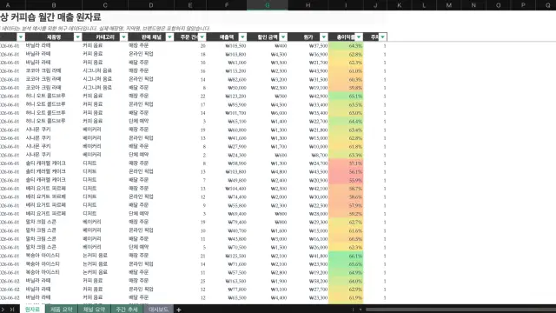The width and height of the screenshot is (556, 313).
Task: Open the 카테고리 column filter dropdown
Action: 123,37
